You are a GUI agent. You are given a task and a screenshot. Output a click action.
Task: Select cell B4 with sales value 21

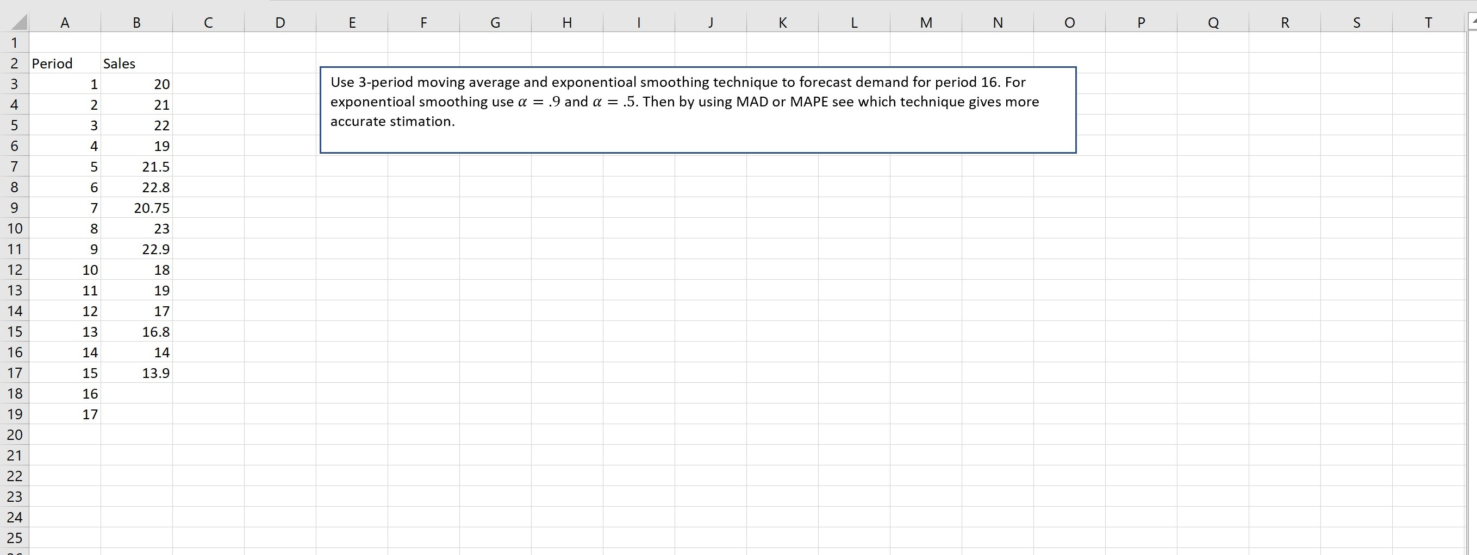pos(136,104)
